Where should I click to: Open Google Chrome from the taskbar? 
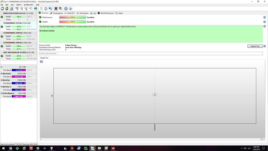pos(10,148)
